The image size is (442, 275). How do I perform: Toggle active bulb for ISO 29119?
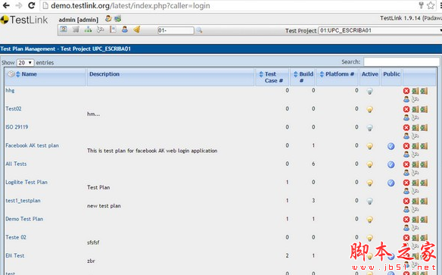click(369, 128)
